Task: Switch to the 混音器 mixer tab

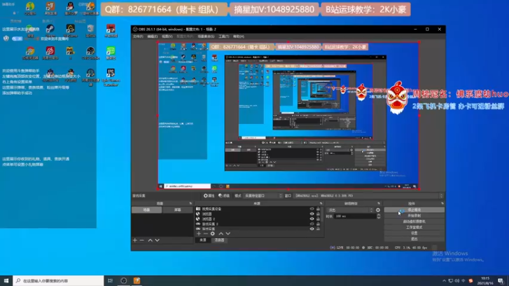Action: (x=220, y=240)
